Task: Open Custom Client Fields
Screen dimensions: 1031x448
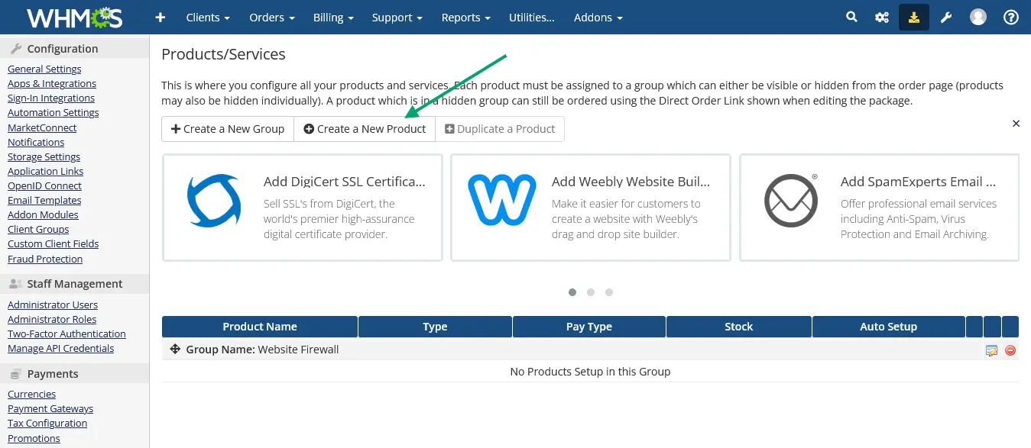Action: pos(53,243)
